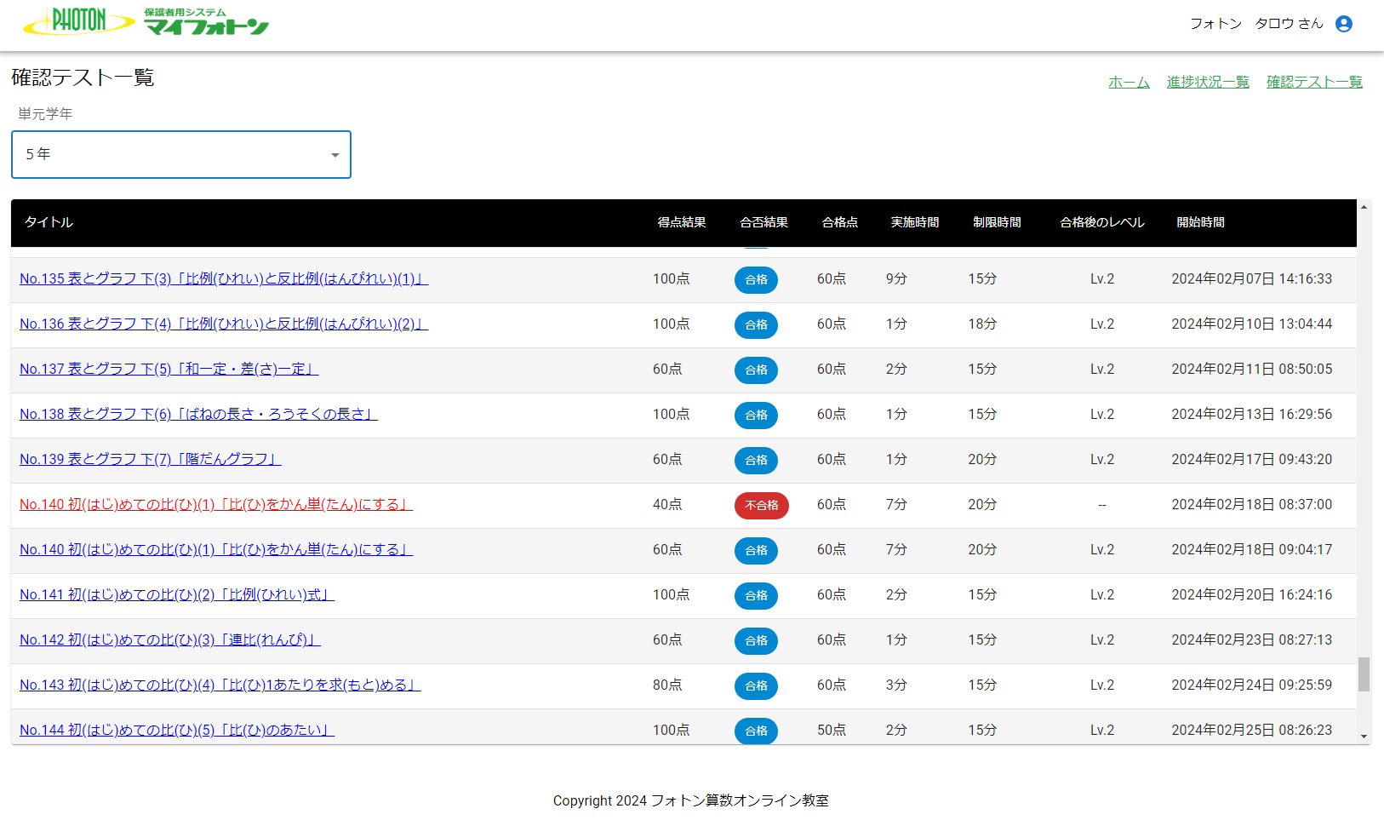The height and width of the screenshot is (820, 1384).
Task: Go to ホーム navigation link
Action: [x=1129, y=82]
